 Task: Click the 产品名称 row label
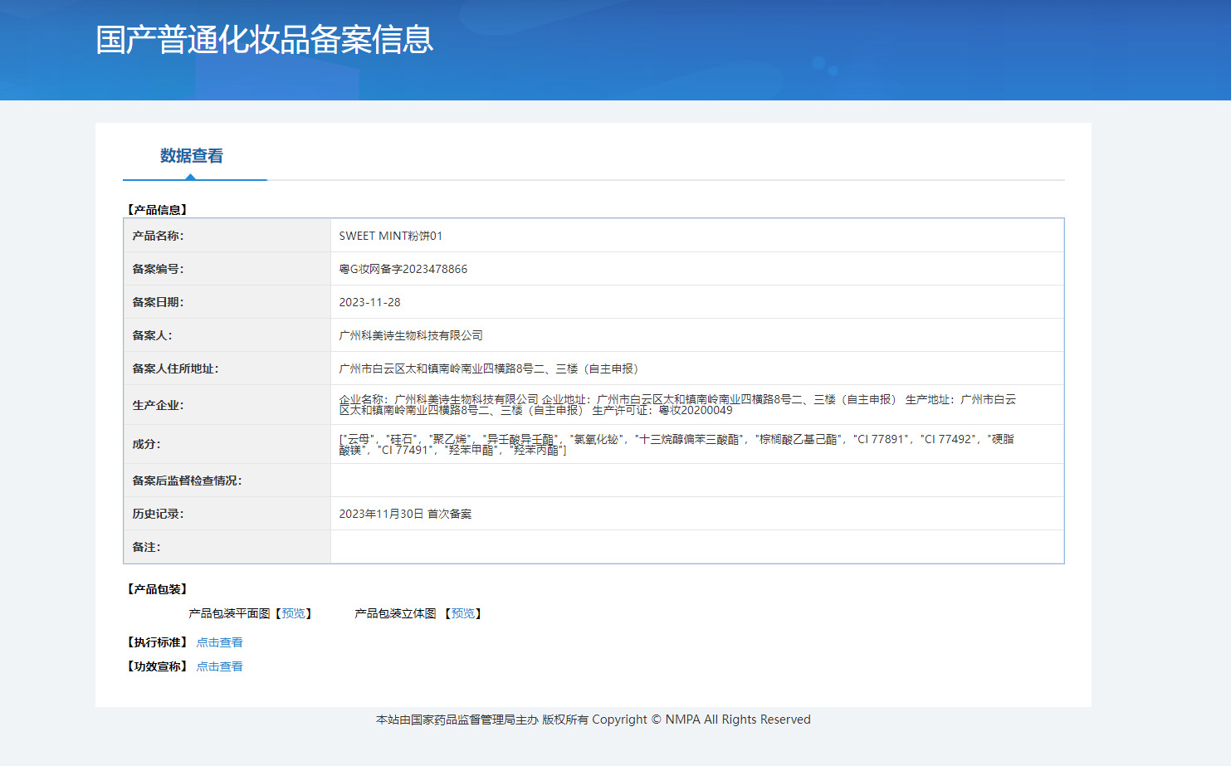(158, 236)
